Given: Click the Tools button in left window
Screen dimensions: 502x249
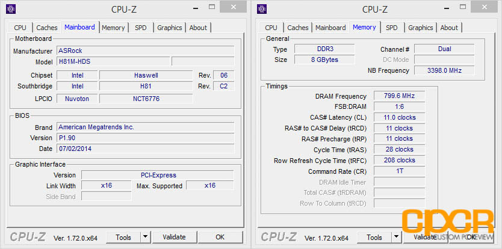Looking at the screenshot, I should (x=123, y=237).
